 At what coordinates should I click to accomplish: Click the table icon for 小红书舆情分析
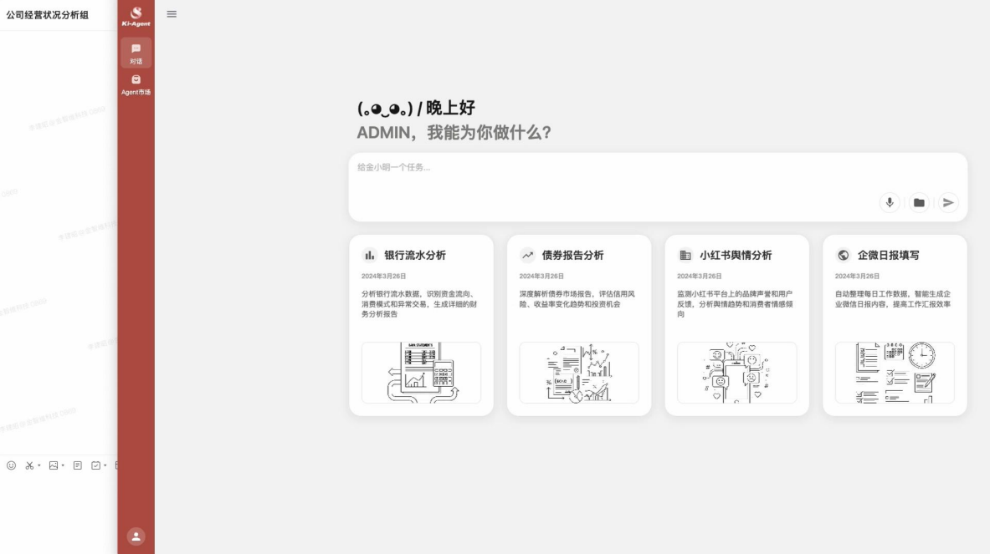[685, 255]
